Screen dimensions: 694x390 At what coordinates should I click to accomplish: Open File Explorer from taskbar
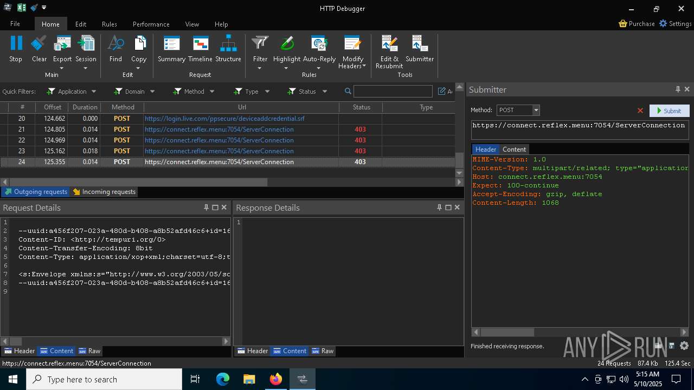[x=249, y=379]
